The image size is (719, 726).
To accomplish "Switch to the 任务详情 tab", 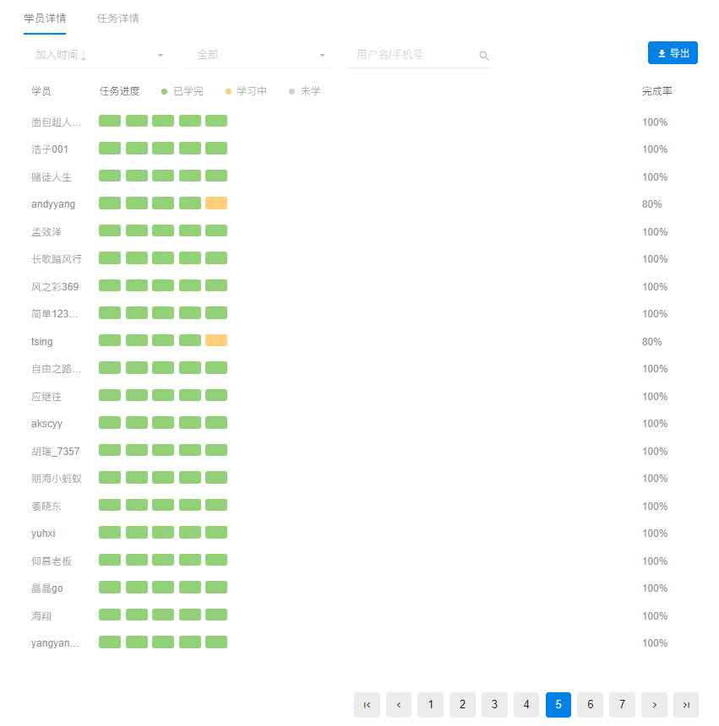I will [117, 19].
